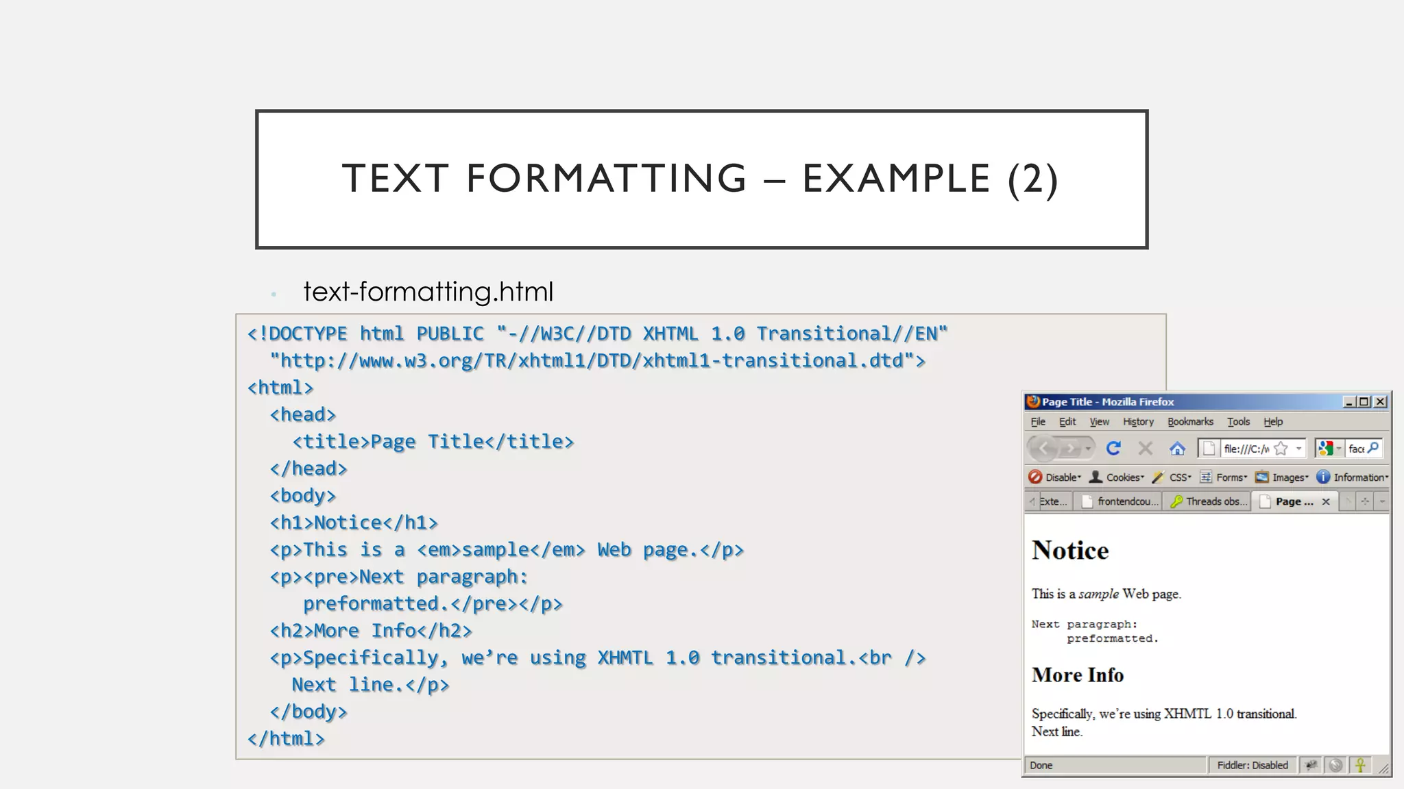Click the Firefox forward arrow button
The image size is (1404, 789).
[x=1069, y=449]
